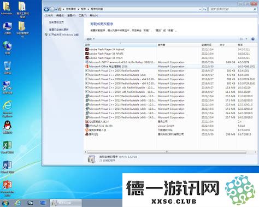Viewport: 259px width, 207px height.
Task: Select Visual C++ 2012 Redistributable (x64) row
Action: coord(170,96)
